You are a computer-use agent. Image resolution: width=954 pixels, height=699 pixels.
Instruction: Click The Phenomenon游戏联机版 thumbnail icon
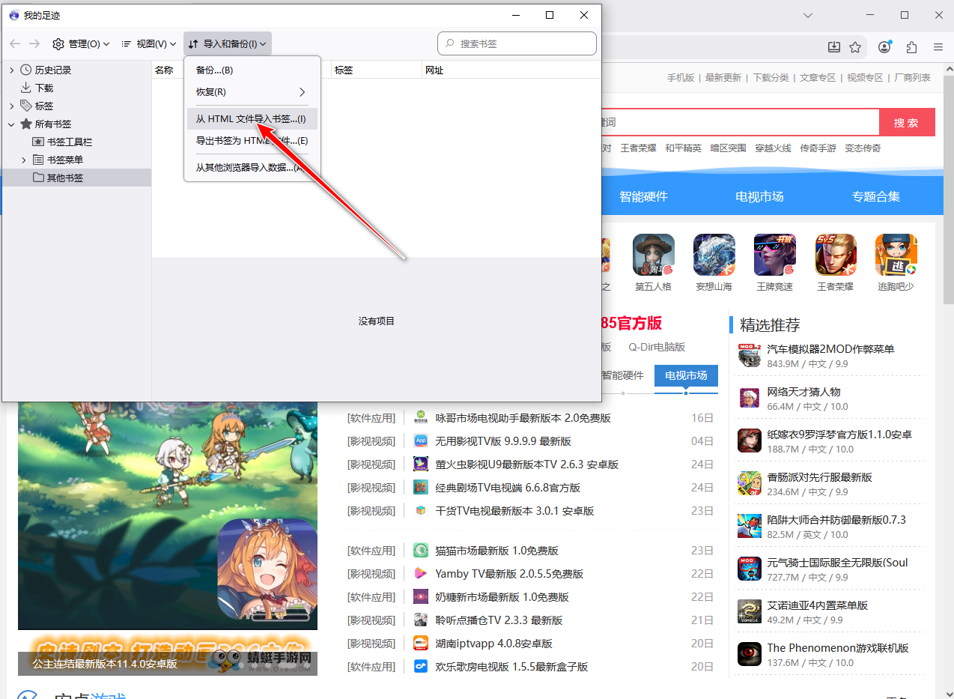750,655
